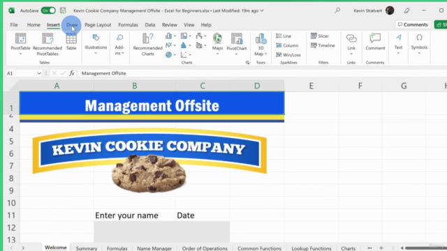This screenshot has height=251, width=447.
Task: Select the Kevin Cookie Company logo image
Action: click(x=149, y=160)
